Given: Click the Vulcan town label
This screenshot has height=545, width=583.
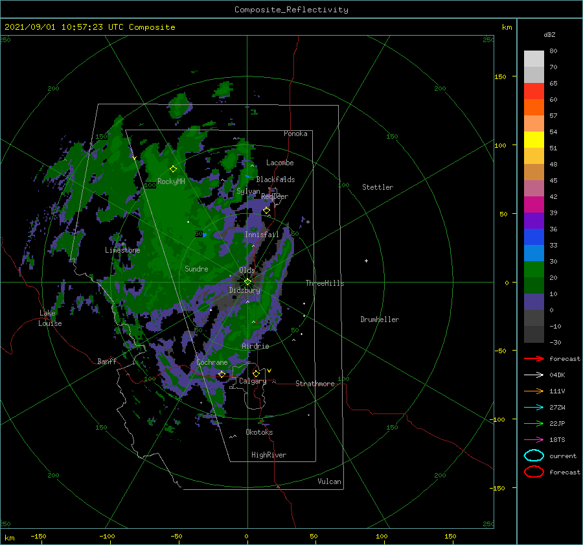Looking at the screenshot, I should [x=329, y=481].
